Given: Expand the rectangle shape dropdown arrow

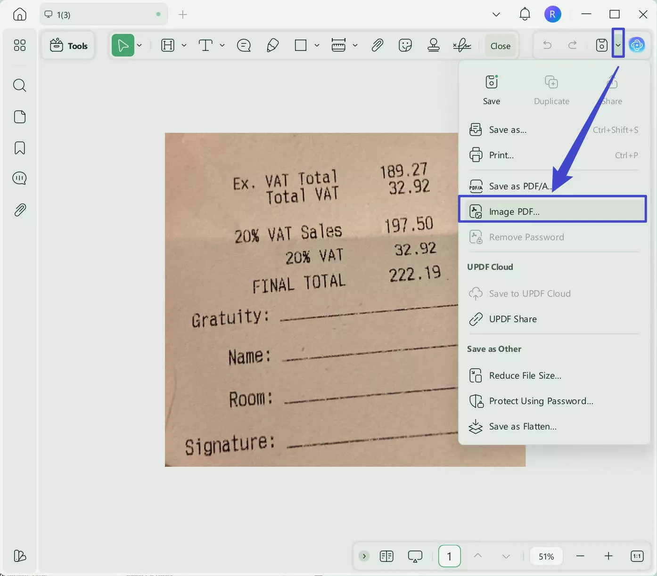Looking at the screenshot, I should point(317,46).
